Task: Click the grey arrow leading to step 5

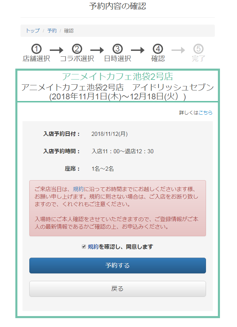Action: click(178, 50)
